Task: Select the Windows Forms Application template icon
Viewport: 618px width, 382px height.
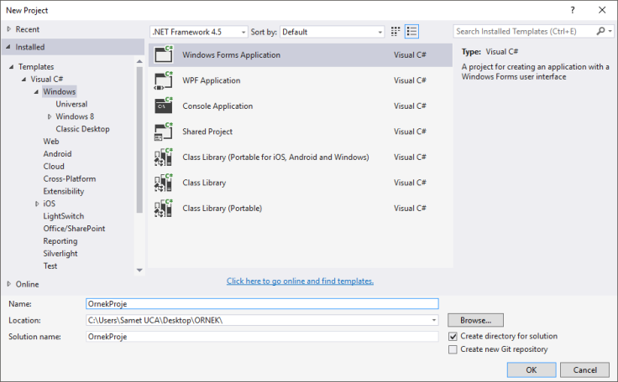Action: click(164, 54)
